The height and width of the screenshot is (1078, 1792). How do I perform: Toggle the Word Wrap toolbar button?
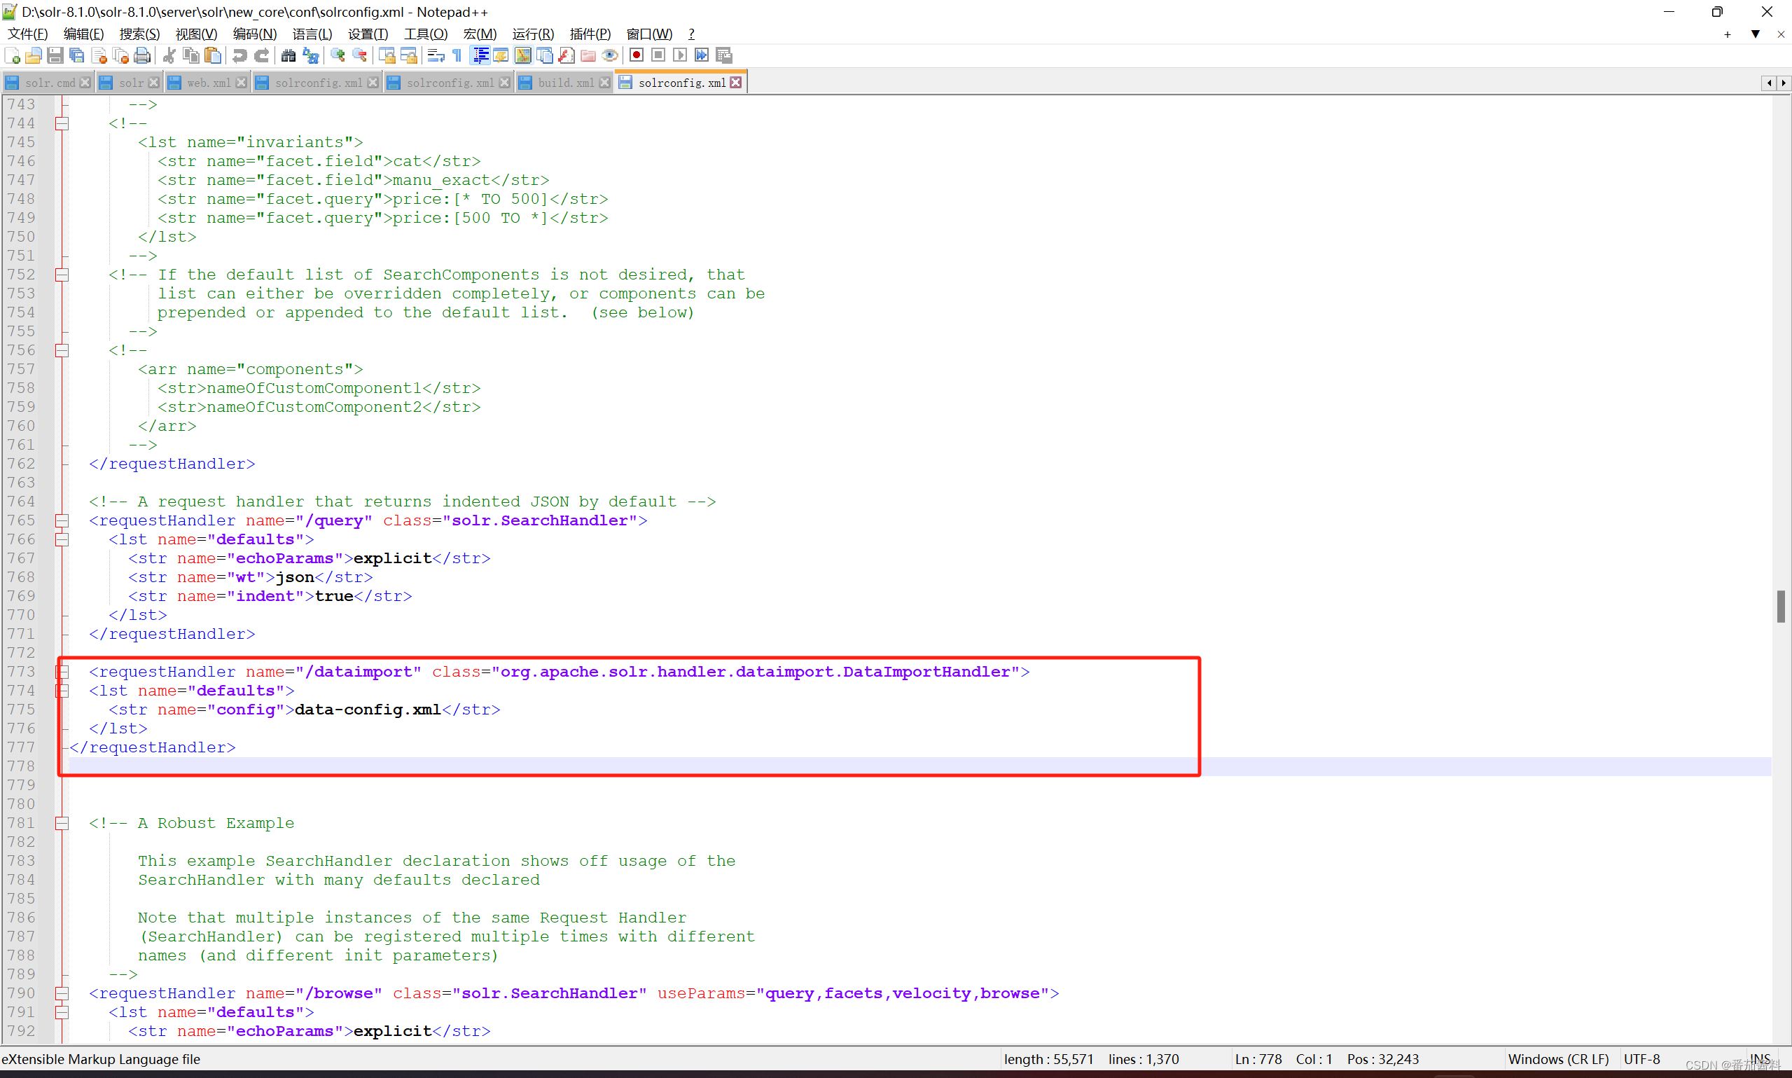436,55
